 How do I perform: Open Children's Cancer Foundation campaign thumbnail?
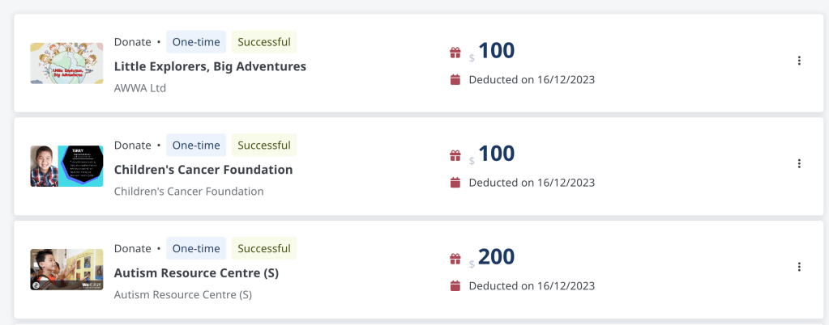pyautogui.click(x=66, y=166)
